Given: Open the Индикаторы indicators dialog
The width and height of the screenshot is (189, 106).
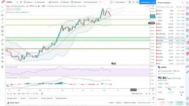Looking at the screenshot, I should (40, 2).
